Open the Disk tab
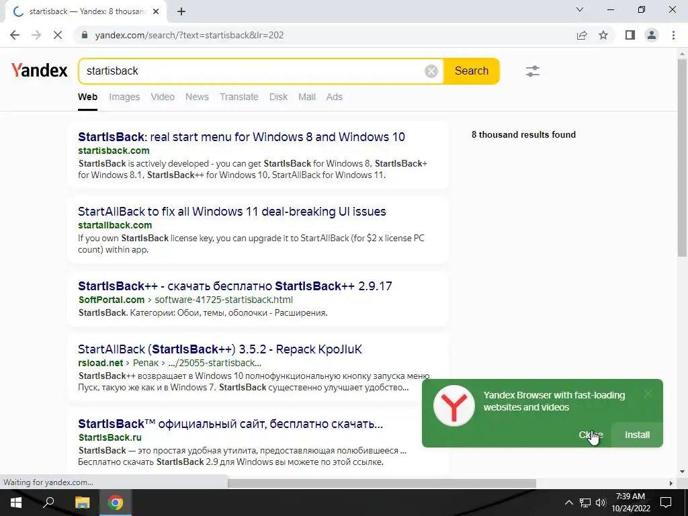Viewport: 688px width, 516px height. (x=278, y=97)
